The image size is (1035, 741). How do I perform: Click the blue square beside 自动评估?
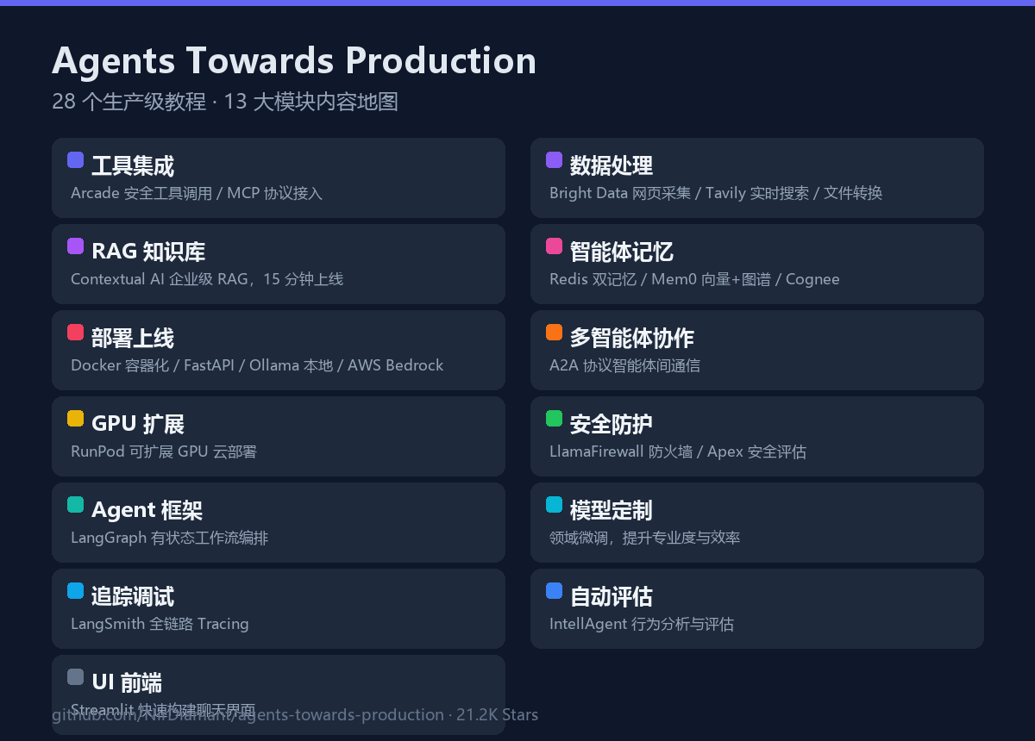554,591
